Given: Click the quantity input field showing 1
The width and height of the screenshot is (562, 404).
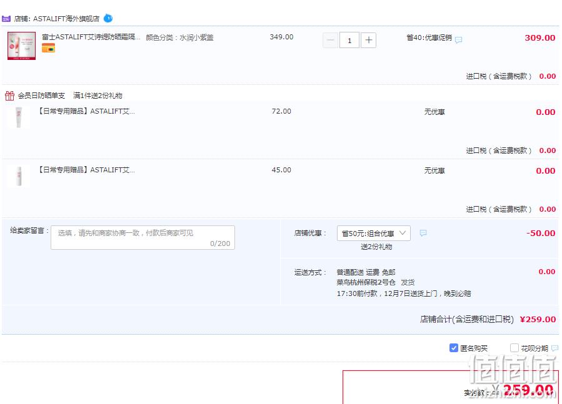Looking at the screenshot, I should 349,40.
